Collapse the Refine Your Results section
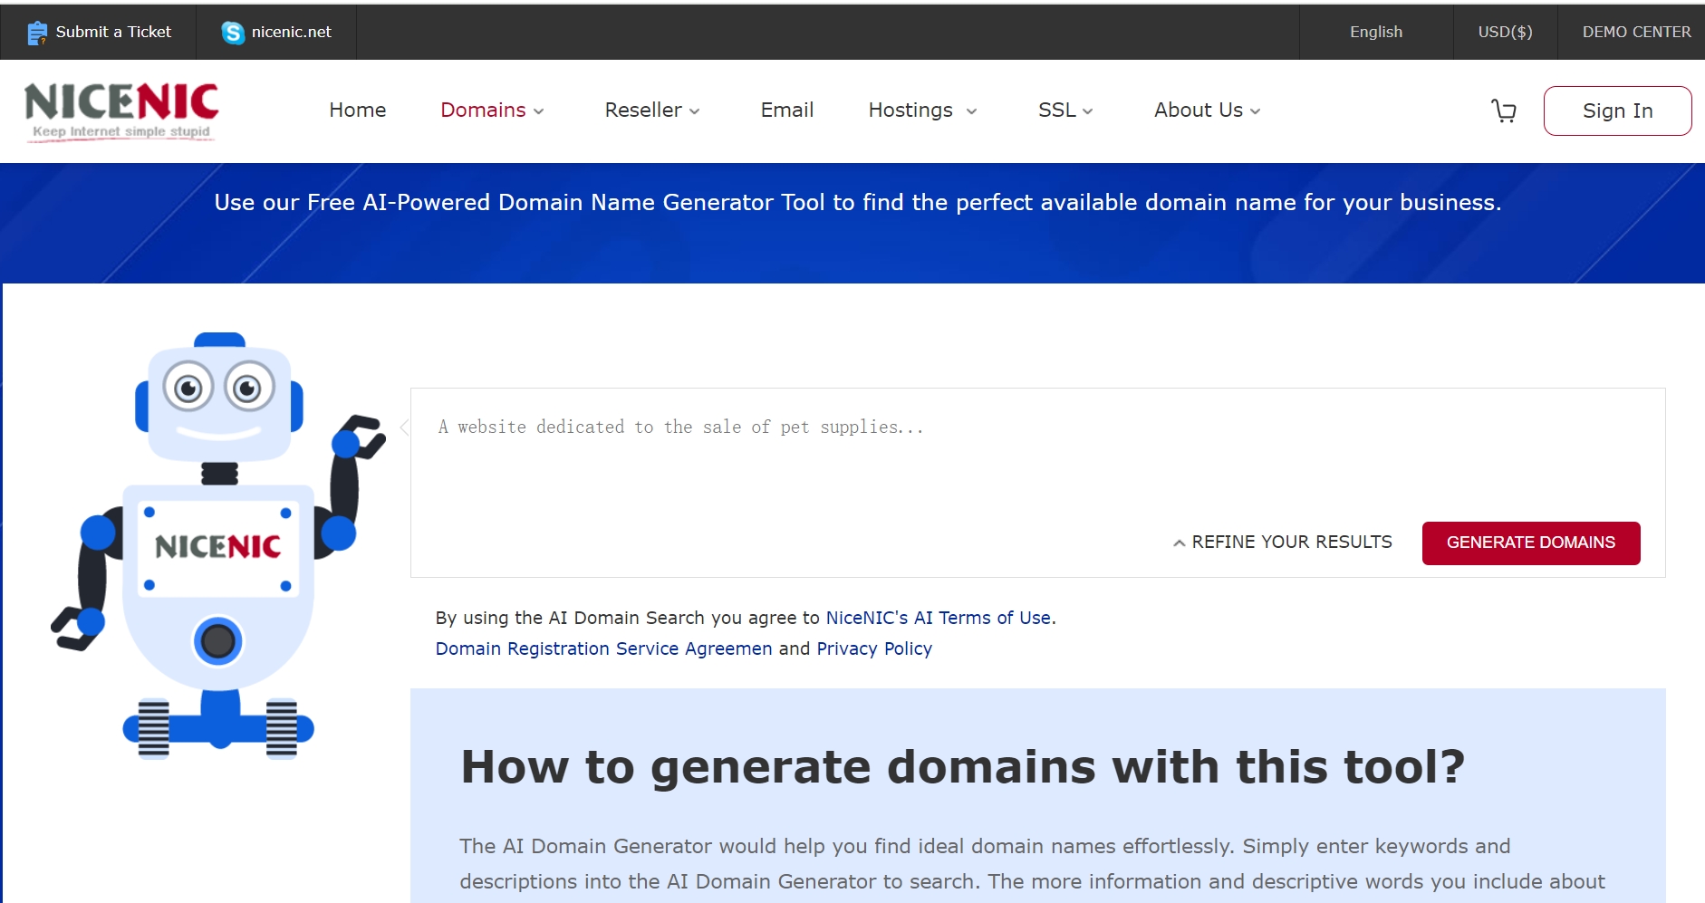The image size is (1705, 903). (1284, 542)
